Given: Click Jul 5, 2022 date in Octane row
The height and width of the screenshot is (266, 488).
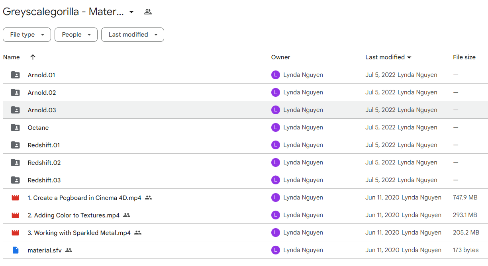Looking at the screenshot, I should tap(380, 127).
